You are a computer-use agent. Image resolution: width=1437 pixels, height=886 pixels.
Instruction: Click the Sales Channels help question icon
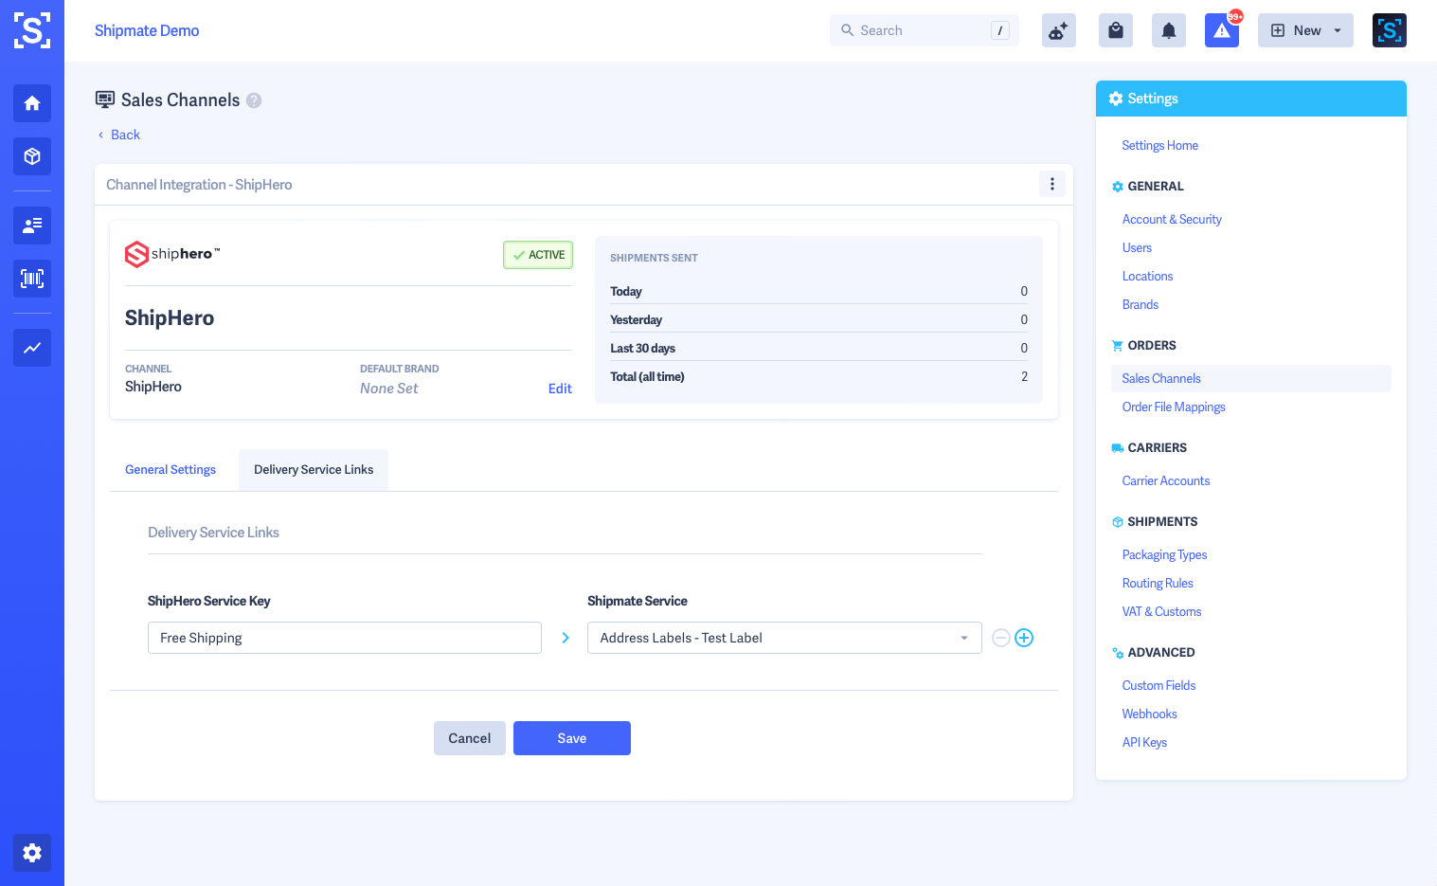[x=254, y=100]
